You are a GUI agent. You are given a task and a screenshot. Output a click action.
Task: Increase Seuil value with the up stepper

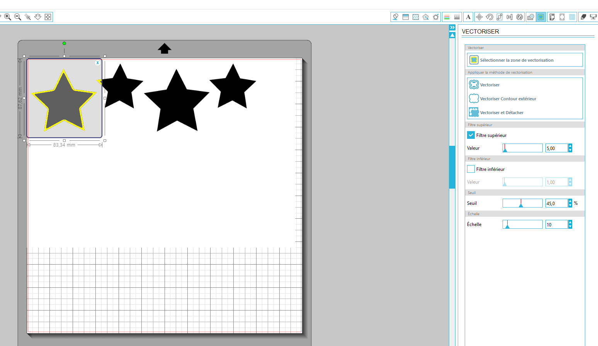pos(570,201)
